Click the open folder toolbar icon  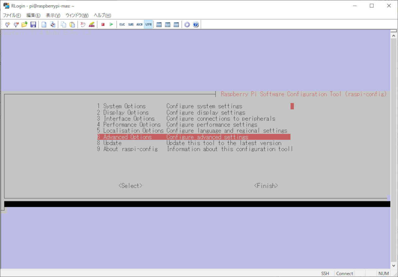click(x=24, y=25)
